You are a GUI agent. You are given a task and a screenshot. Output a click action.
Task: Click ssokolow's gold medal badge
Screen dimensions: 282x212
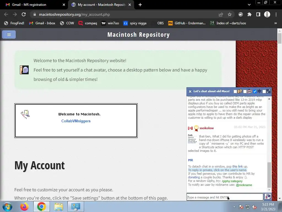[196, 128]
